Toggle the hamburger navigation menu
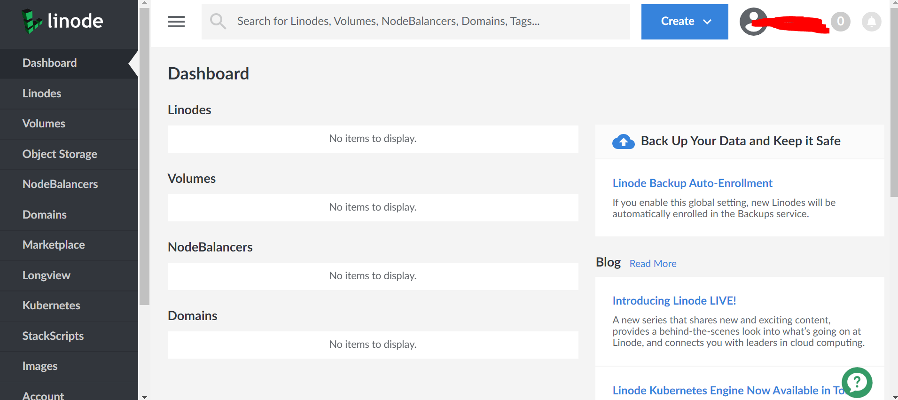 (176, 22)
